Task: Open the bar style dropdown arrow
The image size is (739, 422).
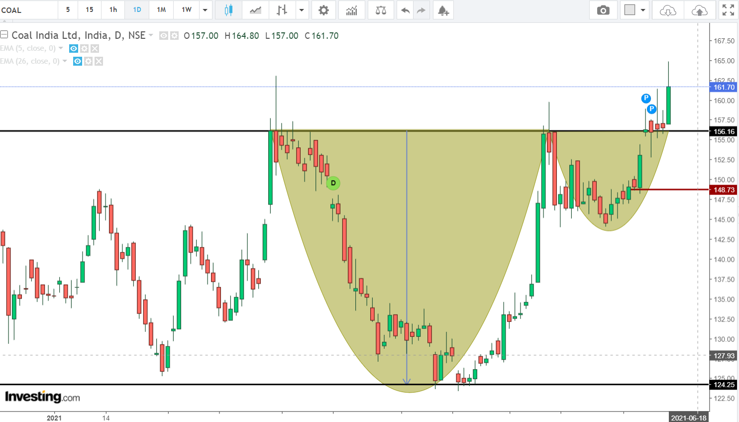Action: [301, 10]
